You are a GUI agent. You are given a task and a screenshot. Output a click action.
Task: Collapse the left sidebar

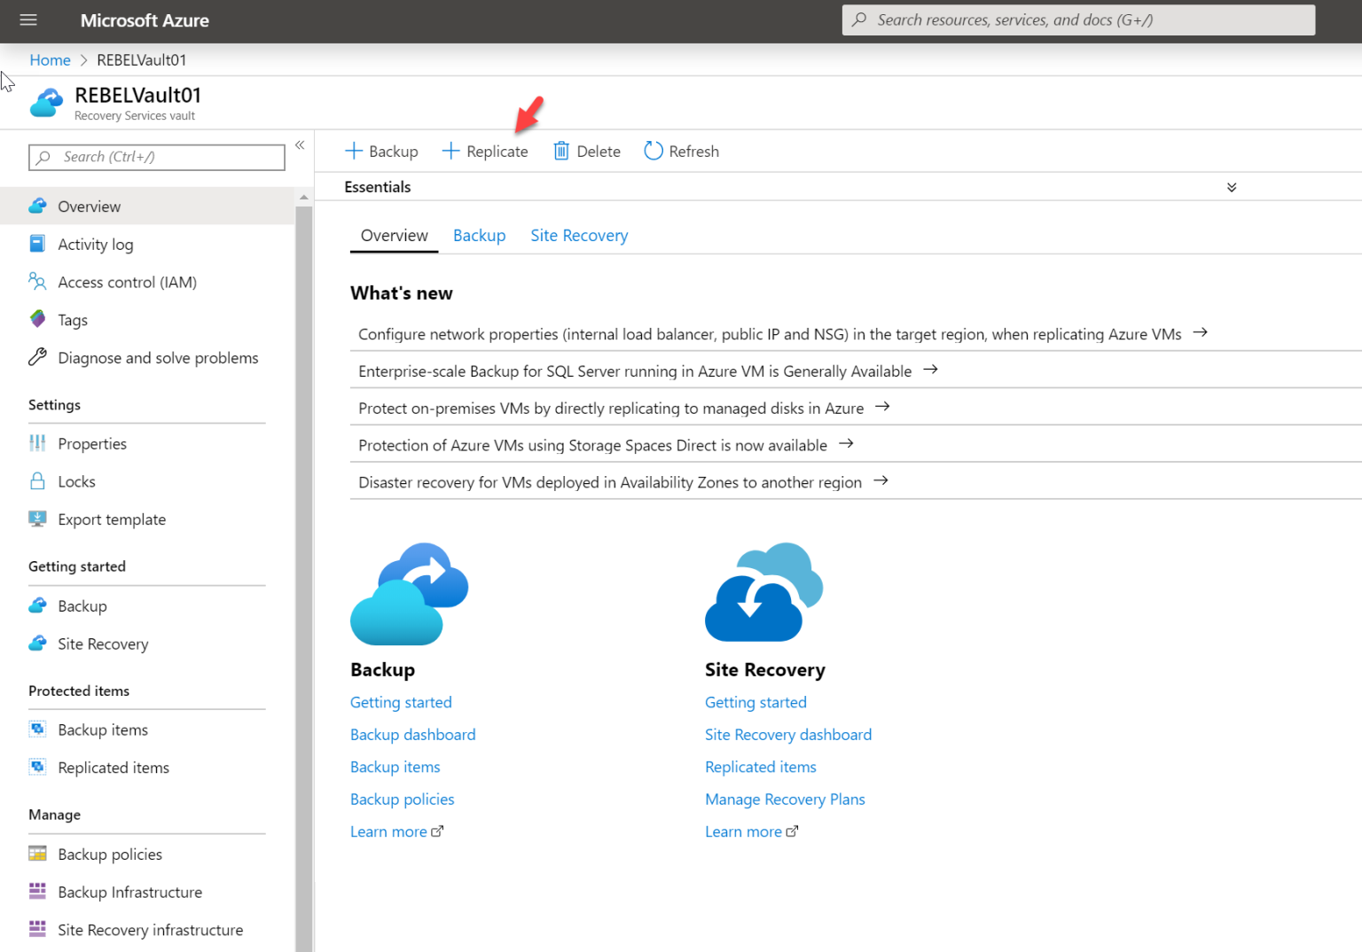pos(300,144)
